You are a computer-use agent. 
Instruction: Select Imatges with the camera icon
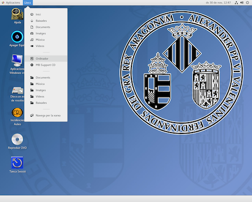pos(46,34)
